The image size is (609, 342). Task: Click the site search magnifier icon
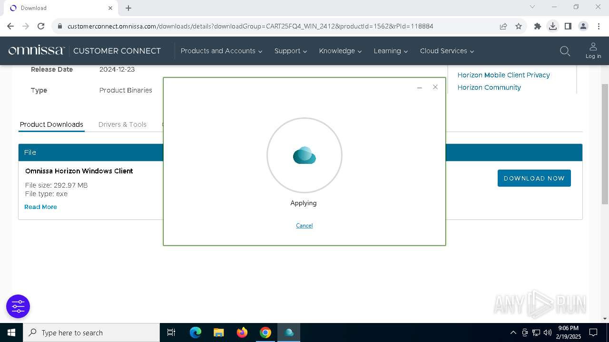point(565,51)
